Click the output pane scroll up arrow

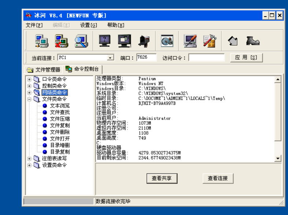click(278, 80)
